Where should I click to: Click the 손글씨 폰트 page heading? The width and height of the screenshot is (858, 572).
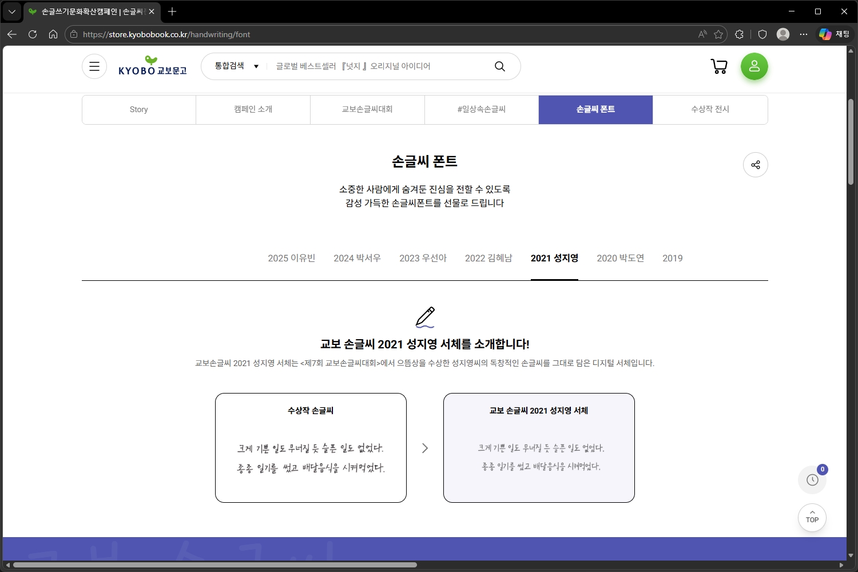[x=424, y=162]
